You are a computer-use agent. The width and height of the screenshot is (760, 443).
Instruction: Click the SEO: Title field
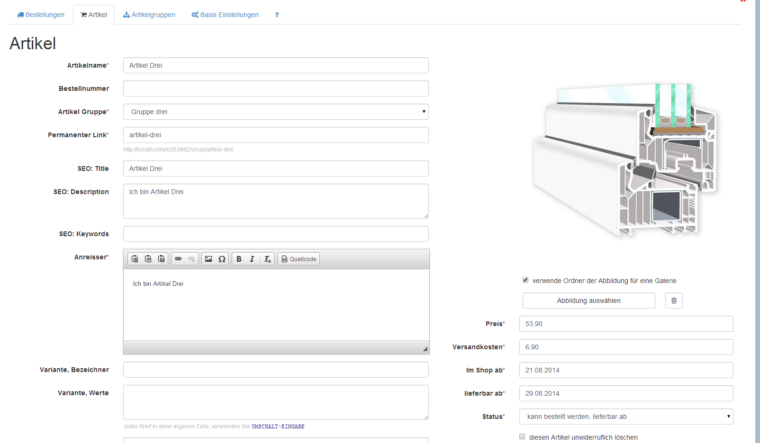click(x=276, y=168)
